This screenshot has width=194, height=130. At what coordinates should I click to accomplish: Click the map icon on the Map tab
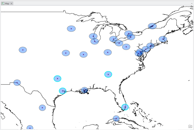coord(3,4)
